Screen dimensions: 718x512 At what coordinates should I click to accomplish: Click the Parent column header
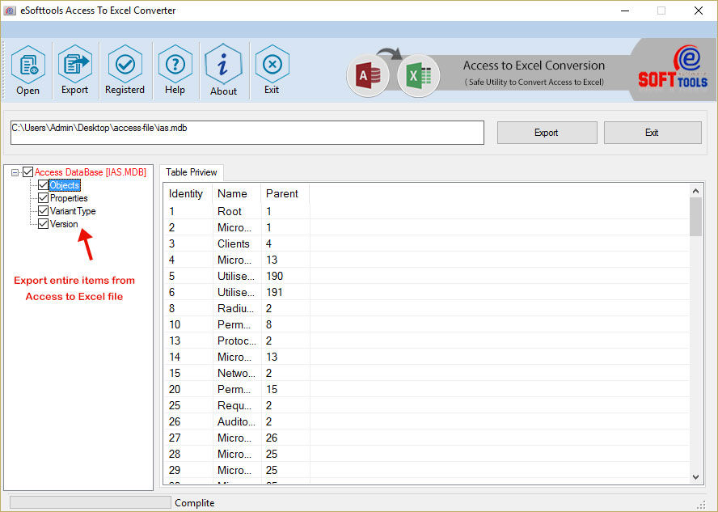[285, 193]
